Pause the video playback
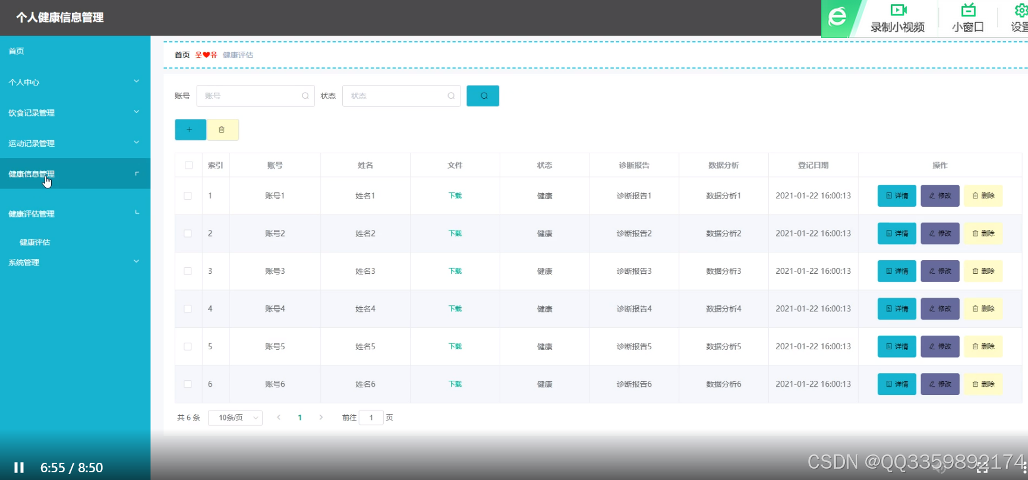Screen dimensions: 1028x480 coord(19,468)
